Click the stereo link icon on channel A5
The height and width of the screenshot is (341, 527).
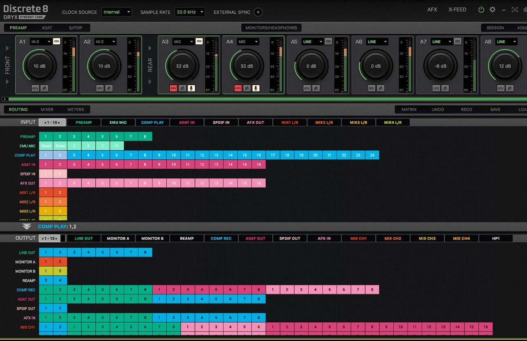tap(328, 41)
